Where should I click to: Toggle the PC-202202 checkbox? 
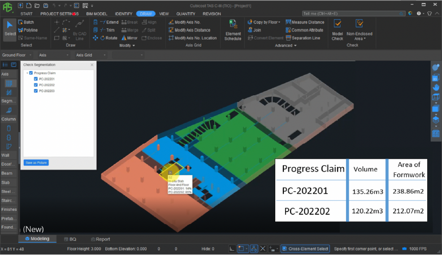tap(36, 85)
